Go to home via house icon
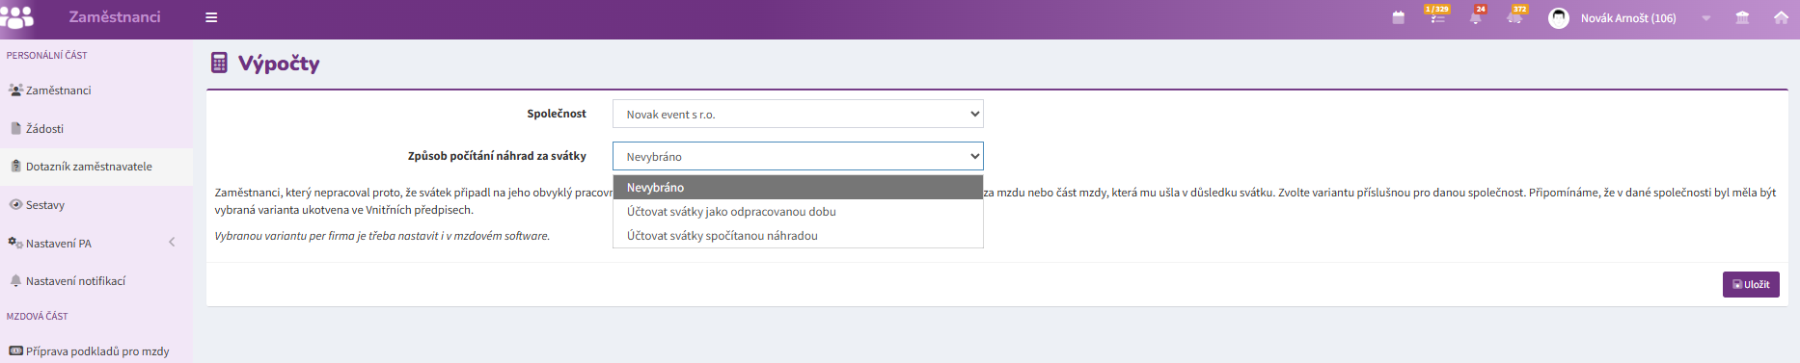Screen dimensions: 1800x363 click(1781, 17)
